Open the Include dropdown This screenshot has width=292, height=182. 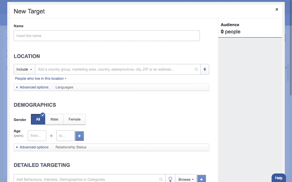(24, 69)
